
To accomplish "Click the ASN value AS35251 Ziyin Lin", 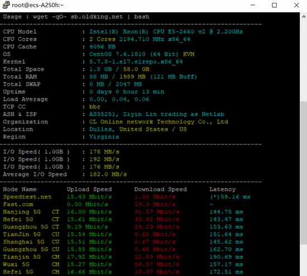I will coord(157,114).
